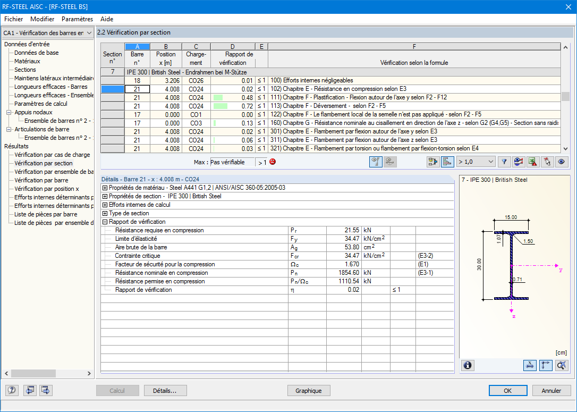Select Sections in navigation tree
The width and height of the screenshot is (577, 412).
coord(25,70)
